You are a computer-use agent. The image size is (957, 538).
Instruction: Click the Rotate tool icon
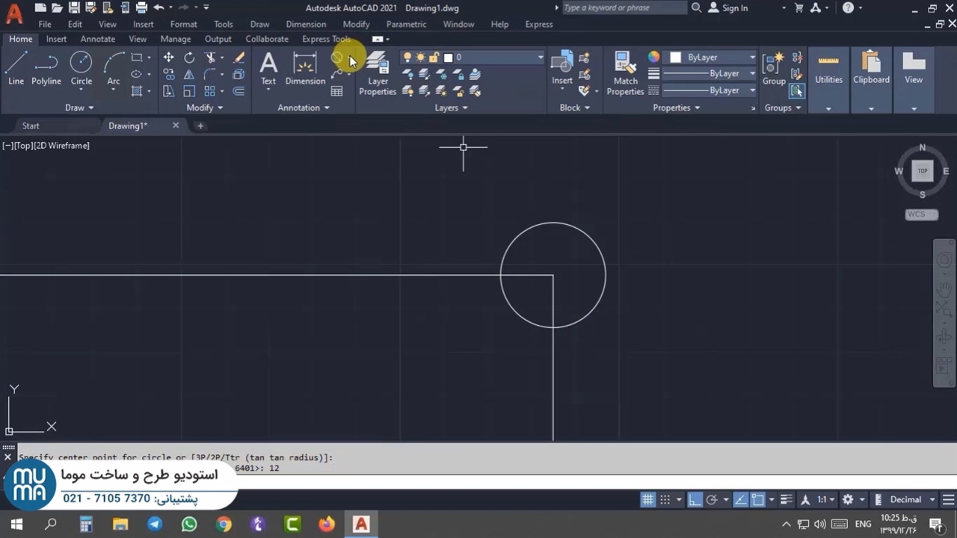tap(189, 58)
